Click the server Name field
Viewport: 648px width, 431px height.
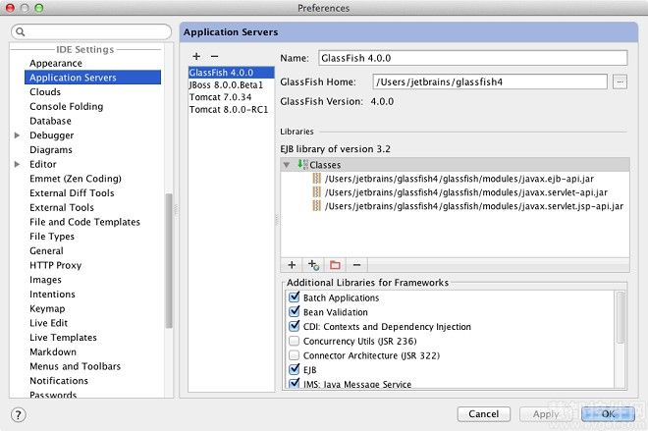pyautogui.click(x=473, y=58)
